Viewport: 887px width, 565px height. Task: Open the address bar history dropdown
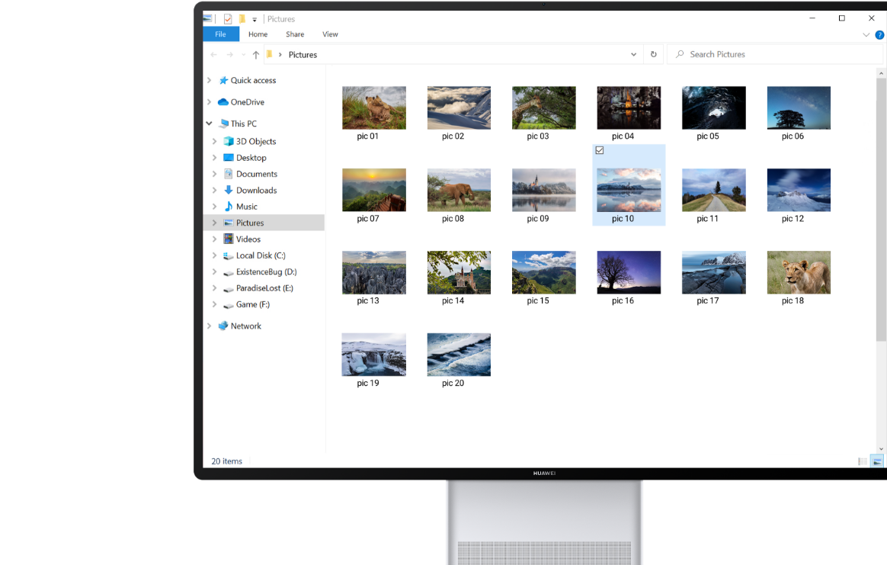(x=633, y=55)
